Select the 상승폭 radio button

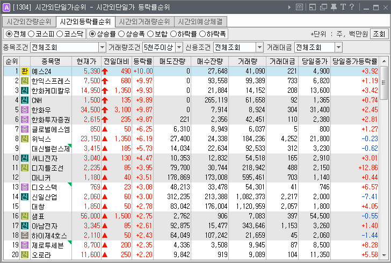tap(121, 34)
